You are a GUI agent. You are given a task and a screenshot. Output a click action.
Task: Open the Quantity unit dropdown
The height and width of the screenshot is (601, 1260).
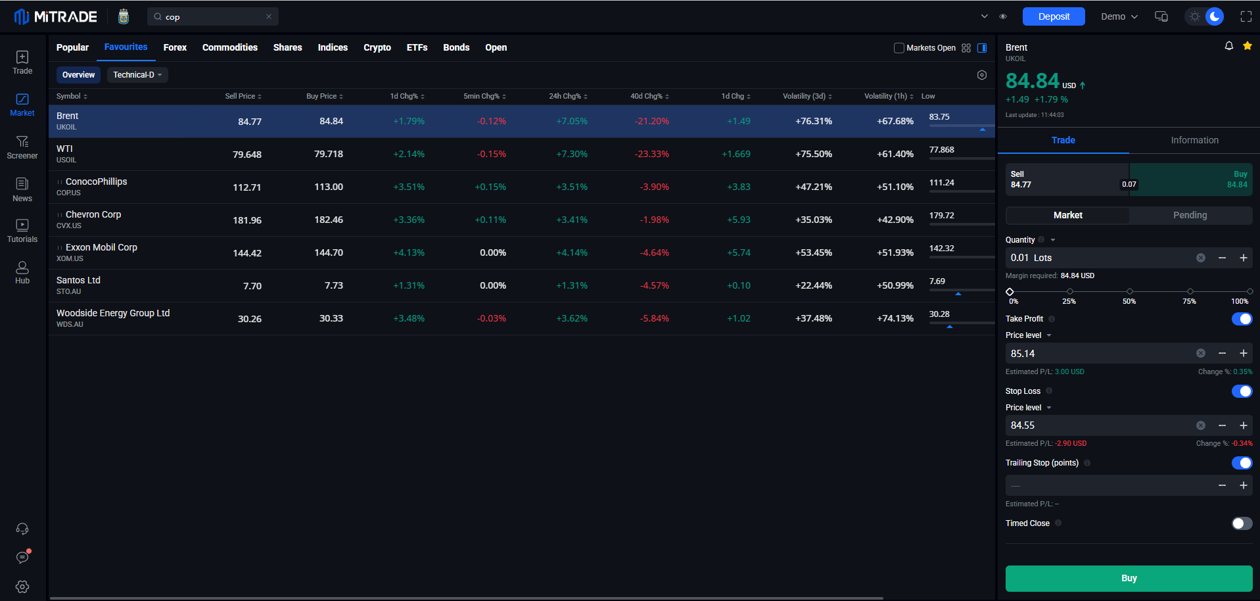pos(1053,240)
